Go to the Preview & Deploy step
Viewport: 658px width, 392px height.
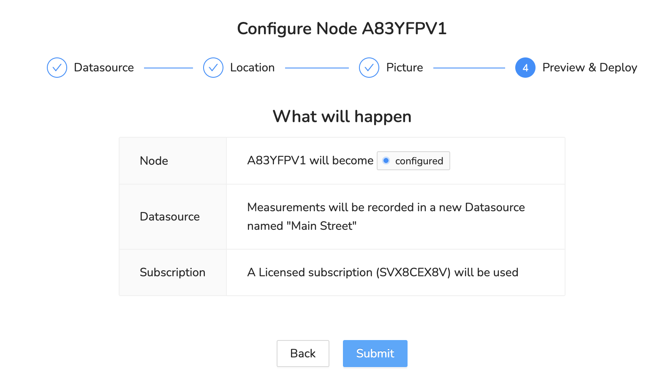coord(590,68)
